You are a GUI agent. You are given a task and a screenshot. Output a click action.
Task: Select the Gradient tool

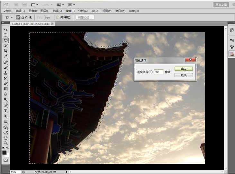pyautogui.click(x=5, y=89)
